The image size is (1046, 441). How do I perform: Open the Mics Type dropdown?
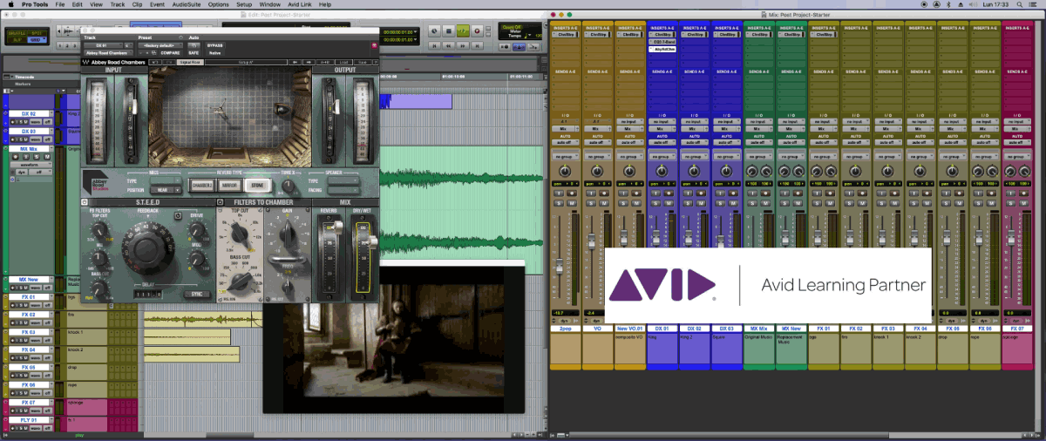coord(166,181)
